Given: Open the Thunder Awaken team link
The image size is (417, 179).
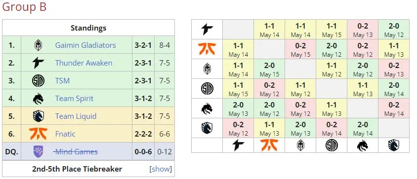Looking at the screenshot, I should click(x=83, y=63).
